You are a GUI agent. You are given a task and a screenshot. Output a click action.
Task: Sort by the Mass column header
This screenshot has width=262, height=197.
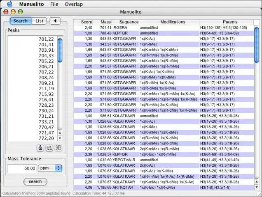[102, 22]
